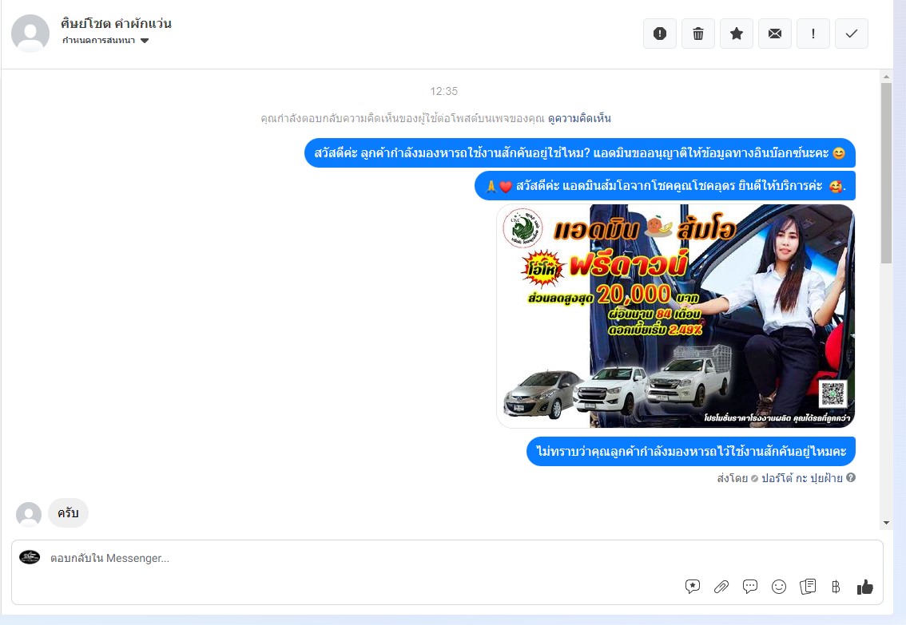Click the 12:35 timestamp
Viewport: 906px width, 625px height.
[x=443, y=91]
